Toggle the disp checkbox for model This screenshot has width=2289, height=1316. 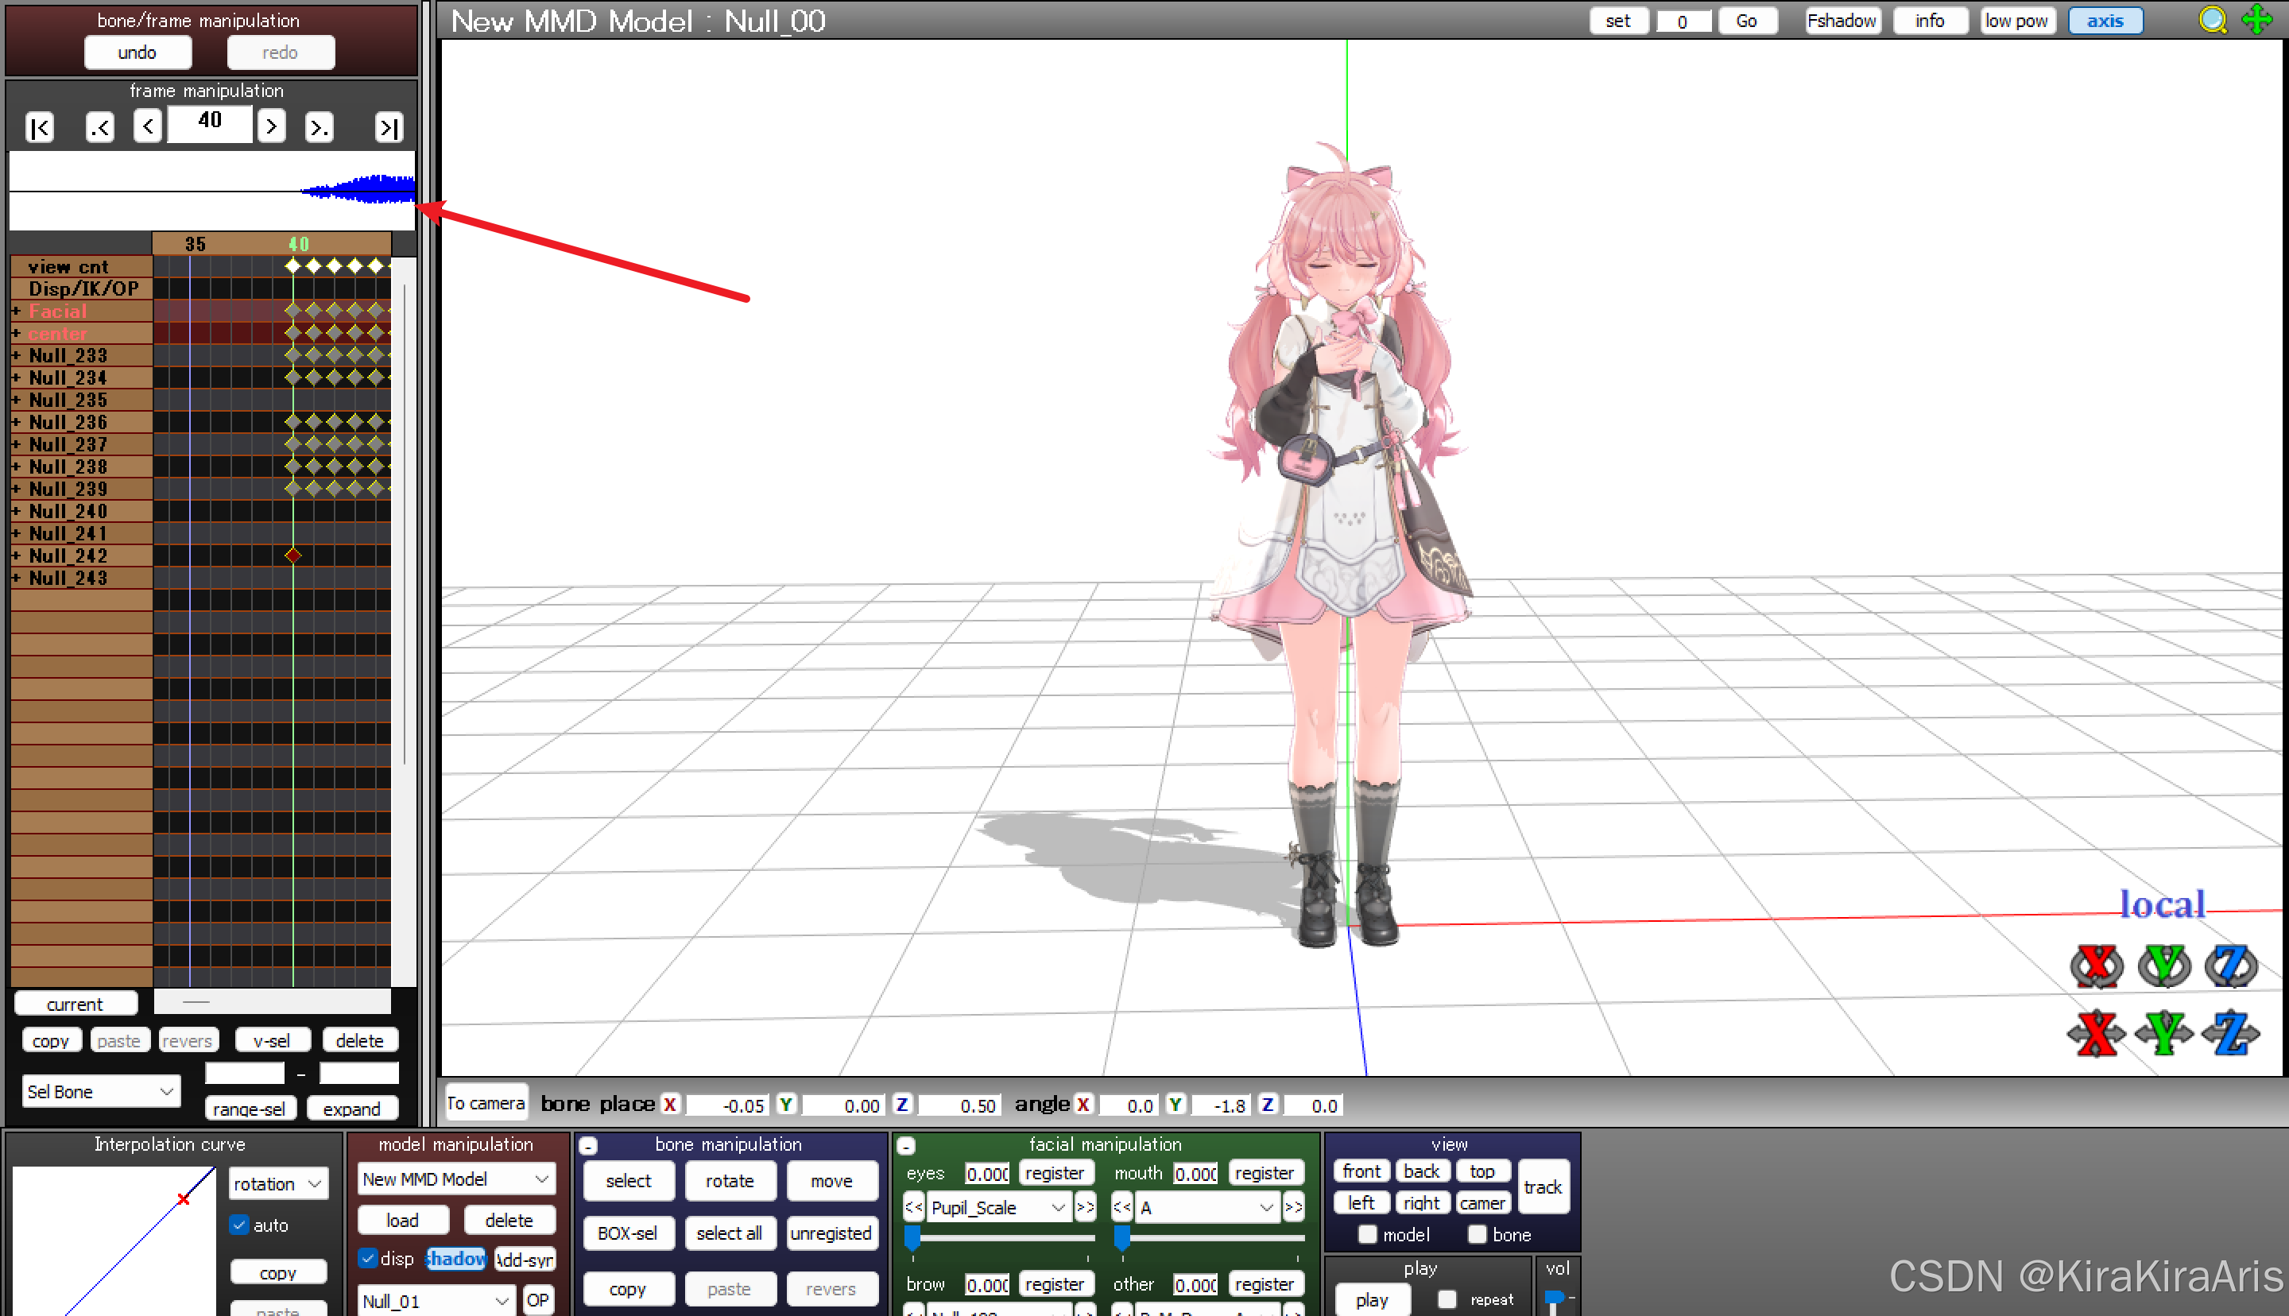[x=368, y=1258]
